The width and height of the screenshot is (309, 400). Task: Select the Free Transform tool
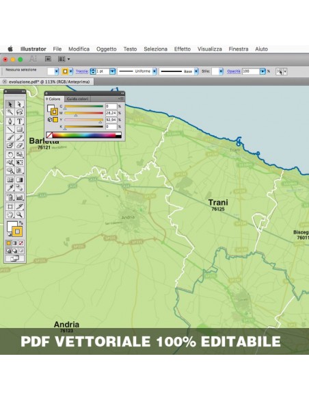pos(19,162)
